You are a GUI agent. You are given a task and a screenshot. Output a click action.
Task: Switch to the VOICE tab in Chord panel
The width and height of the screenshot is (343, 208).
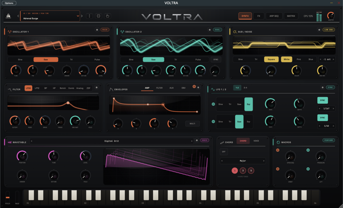[256, 141]
